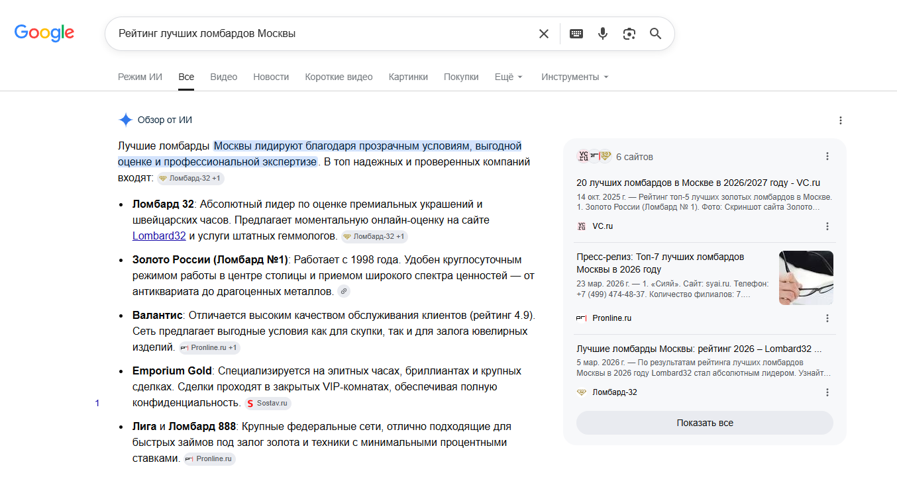
Task: Open three-dot menu for Pronline.ru source
Action: tap(827, 318)
